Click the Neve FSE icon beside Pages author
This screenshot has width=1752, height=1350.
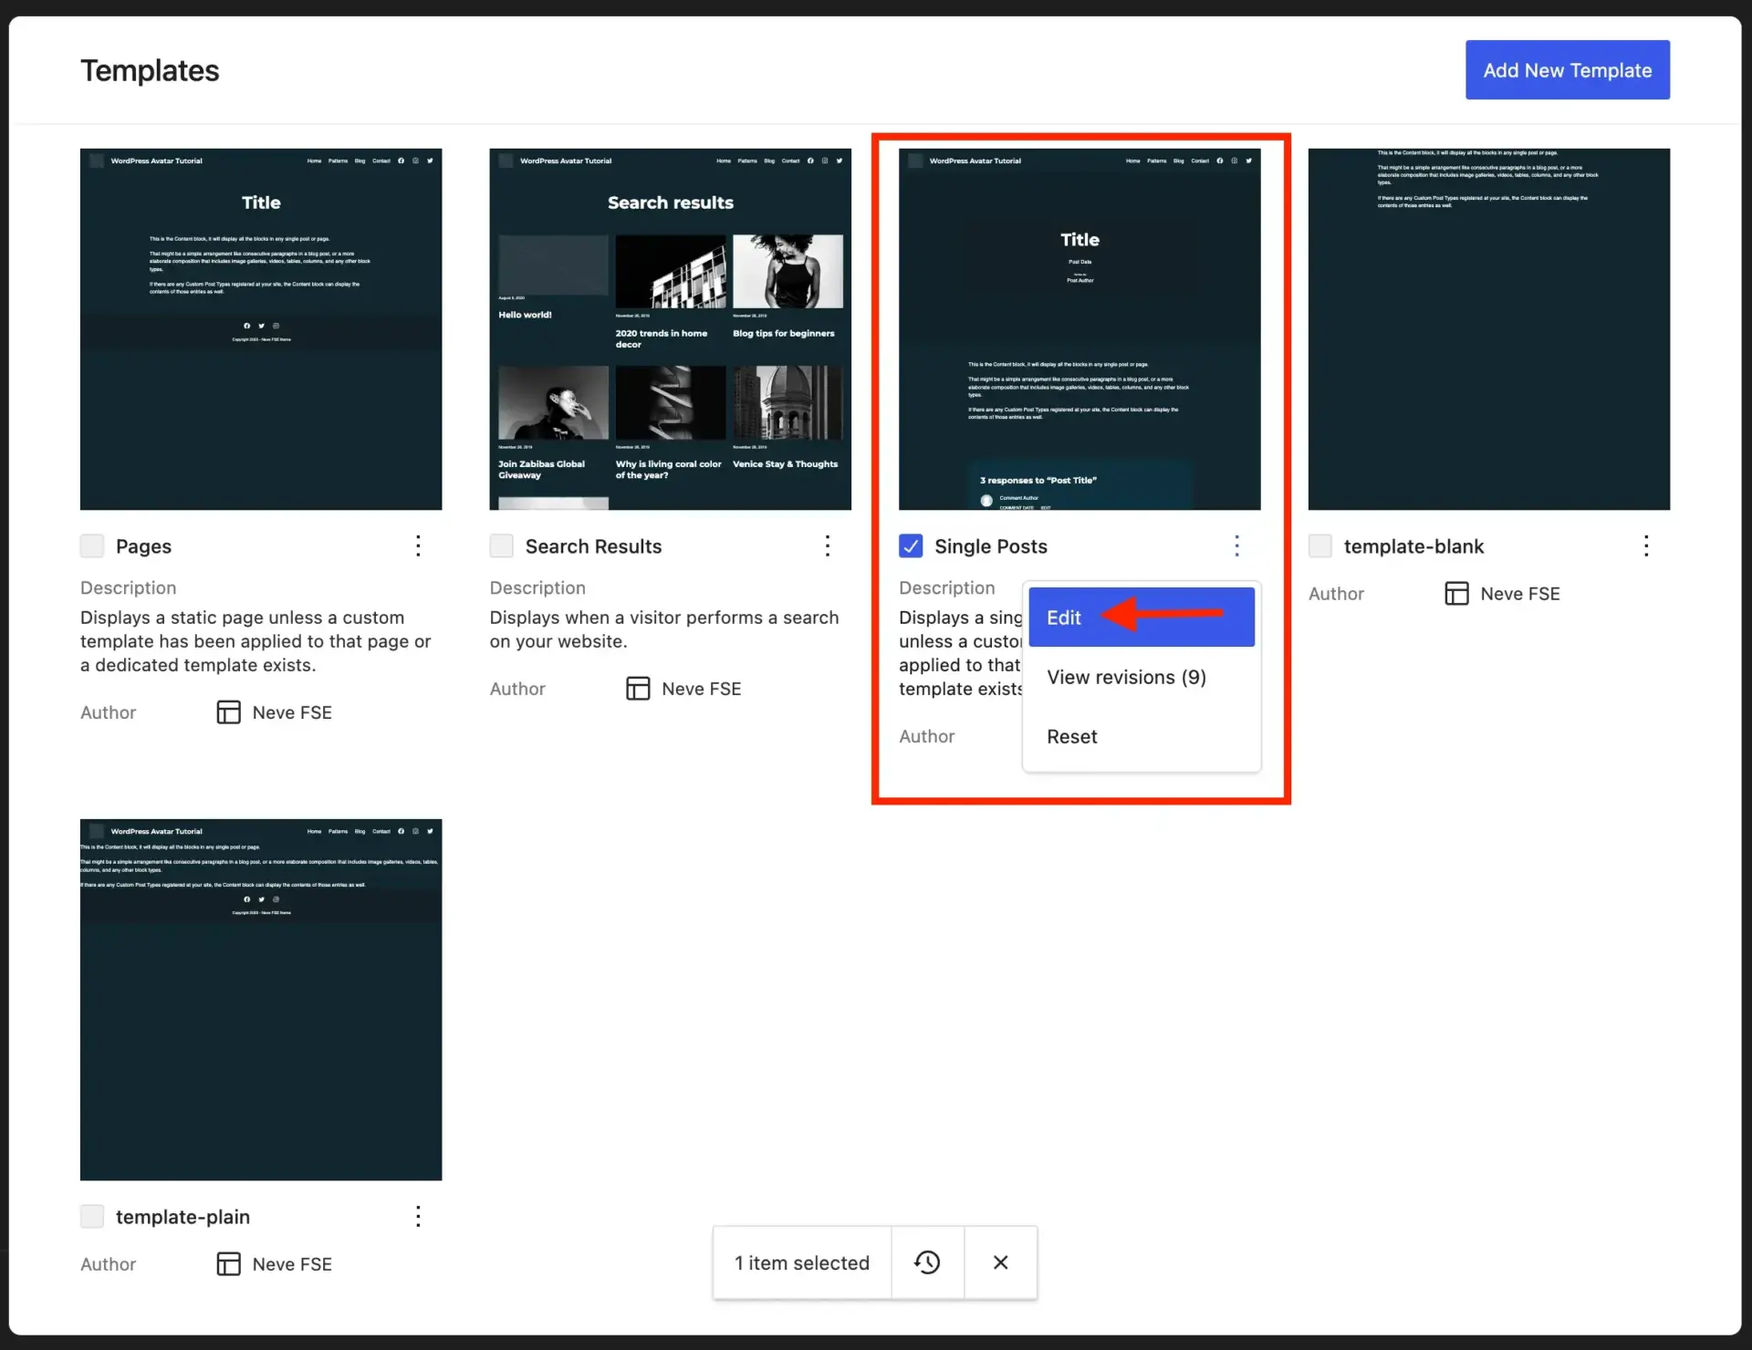[x=227, y=712]
